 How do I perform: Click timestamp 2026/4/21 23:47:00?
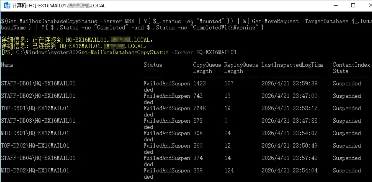click(289, 96)
